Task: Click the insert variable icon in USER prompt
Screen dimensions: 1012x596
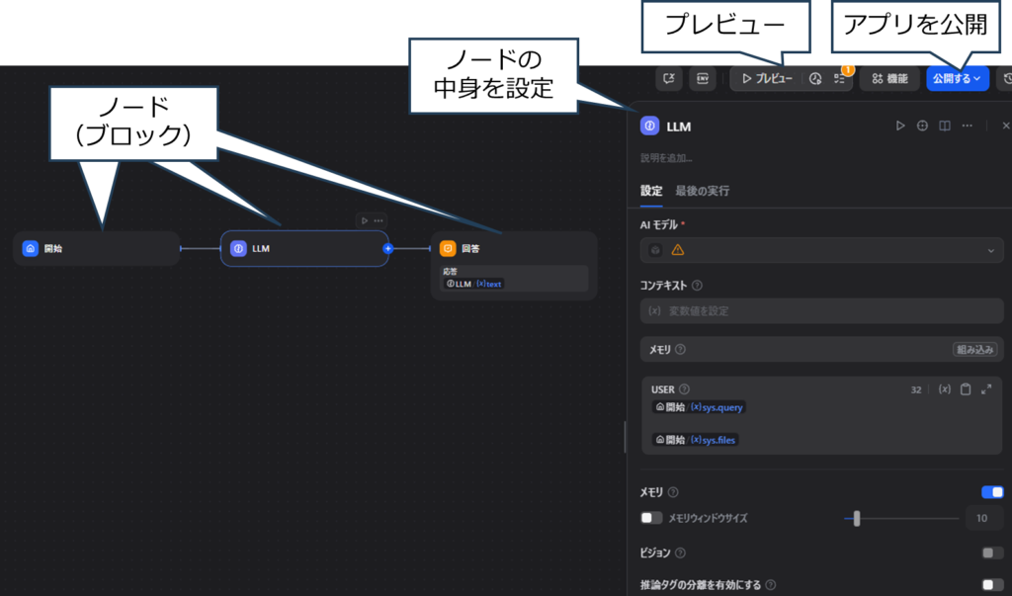Action: (x=944, y=389)
